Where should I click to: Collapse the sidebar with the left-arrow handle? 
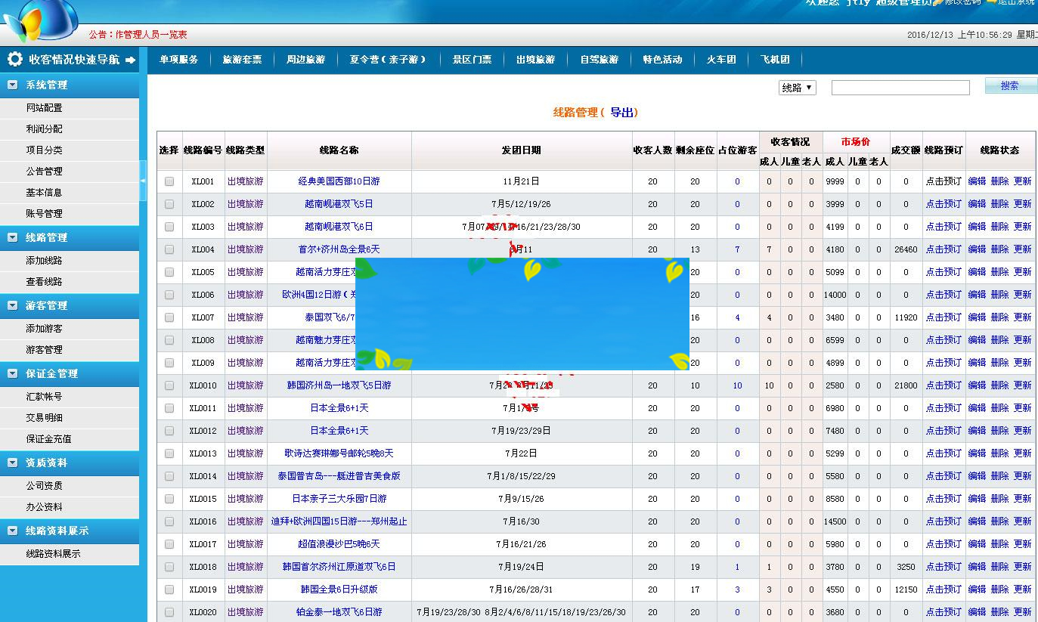coord(143,181)
